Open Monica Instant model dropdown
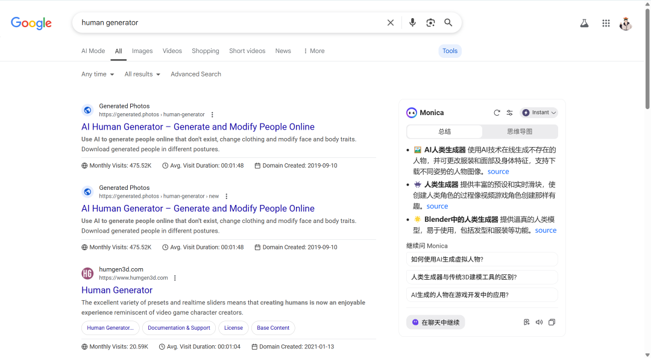 tap(539, 113)
